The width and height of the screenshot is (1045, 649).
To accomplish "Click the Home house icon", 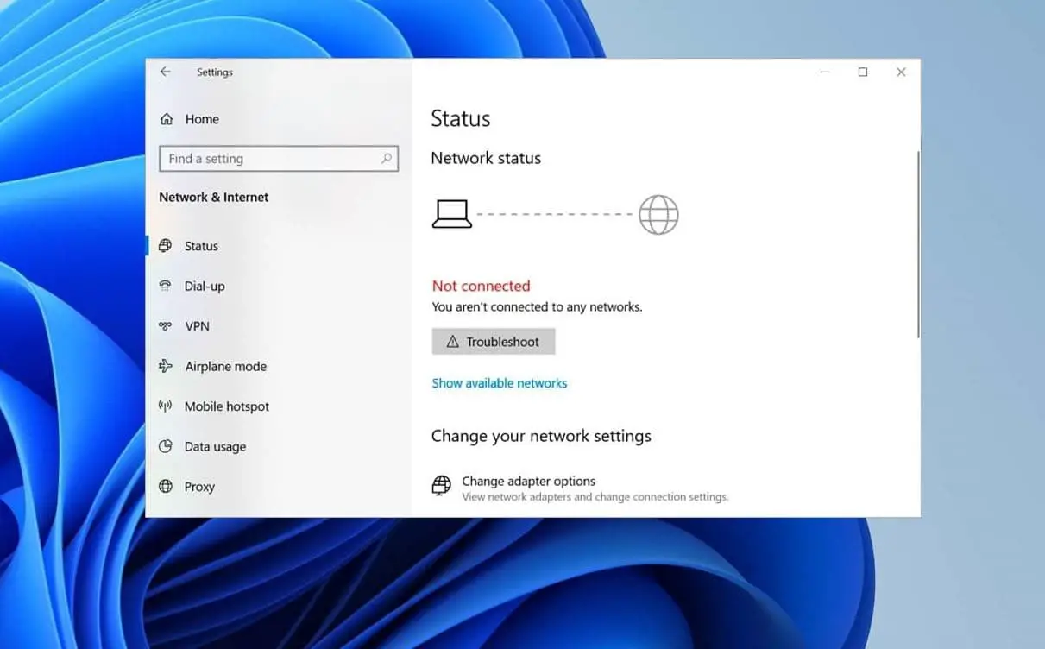I will click(x=167, y=119).
